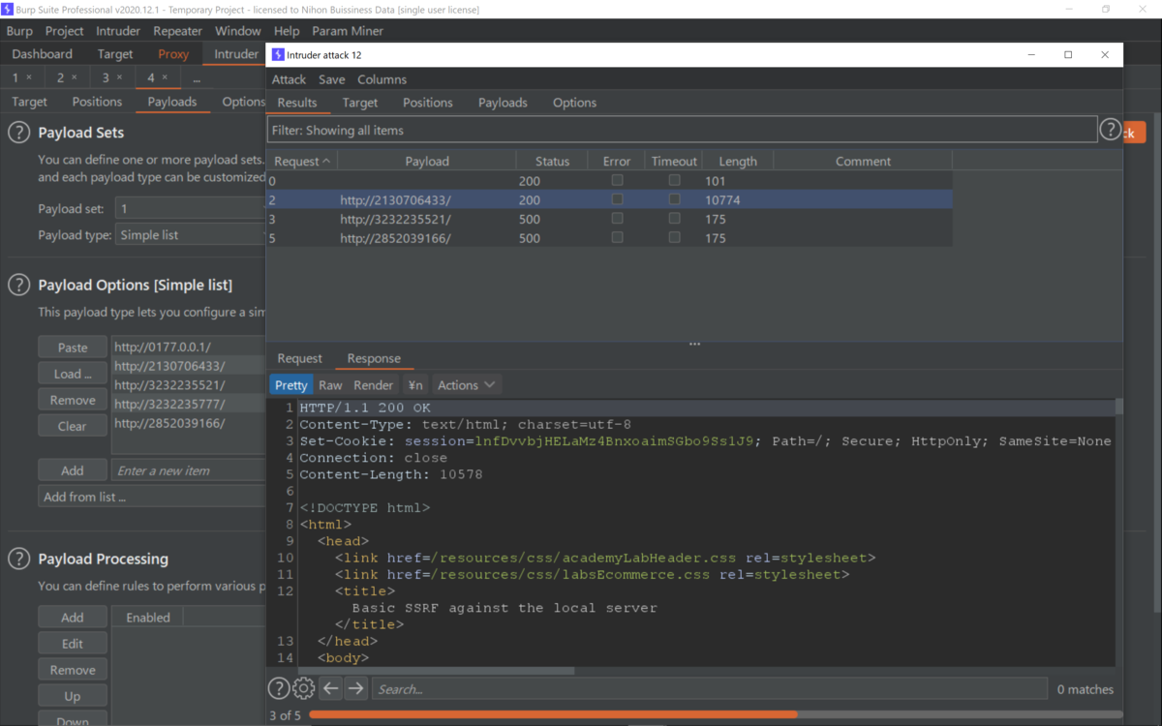
Task: Toggle Error checkbox for request 0
Action: coord(617,181)
